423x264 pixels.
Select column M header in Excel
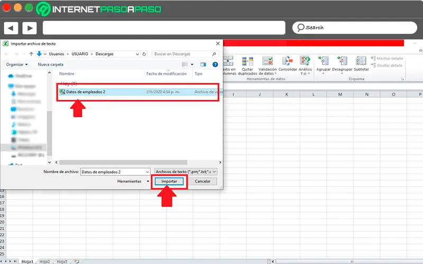pos(340,95)
